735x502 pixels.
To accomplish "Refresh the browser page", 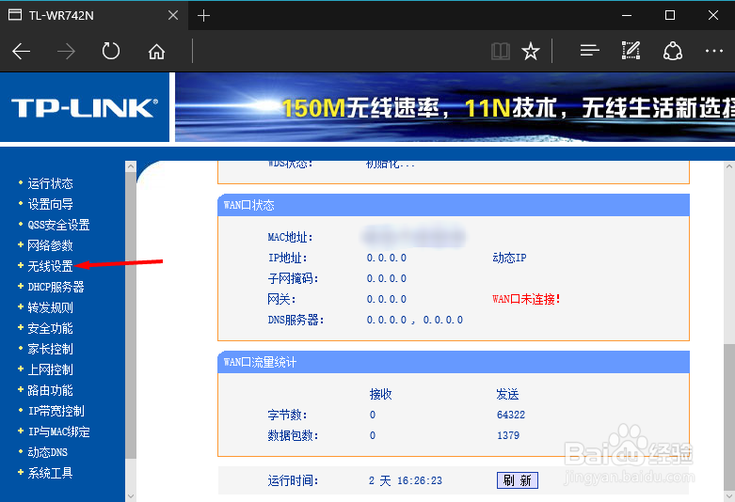I will [x=111, y=51].
